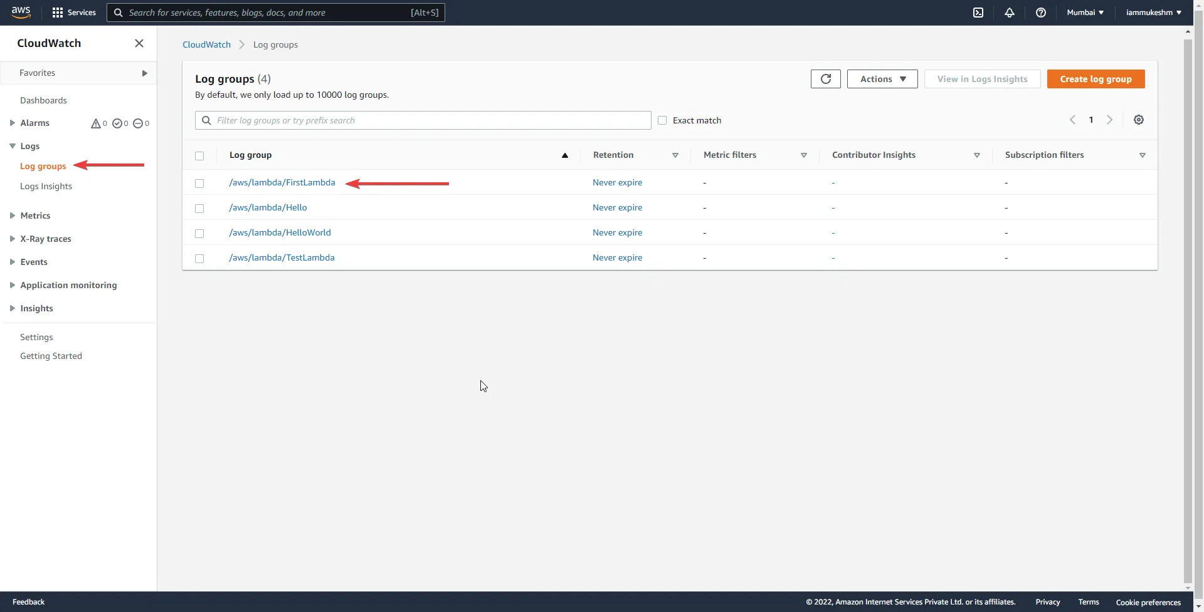This screenshot has width=1204, height=612.
Task: Open the Mumbai region menu
Action: click(x=1085, y=12)
